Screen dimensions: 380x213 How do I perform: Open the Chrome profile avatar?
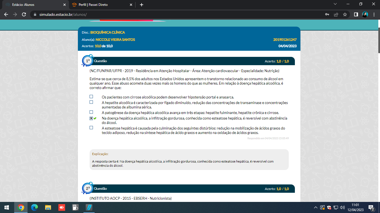click(x=365, y=14)
